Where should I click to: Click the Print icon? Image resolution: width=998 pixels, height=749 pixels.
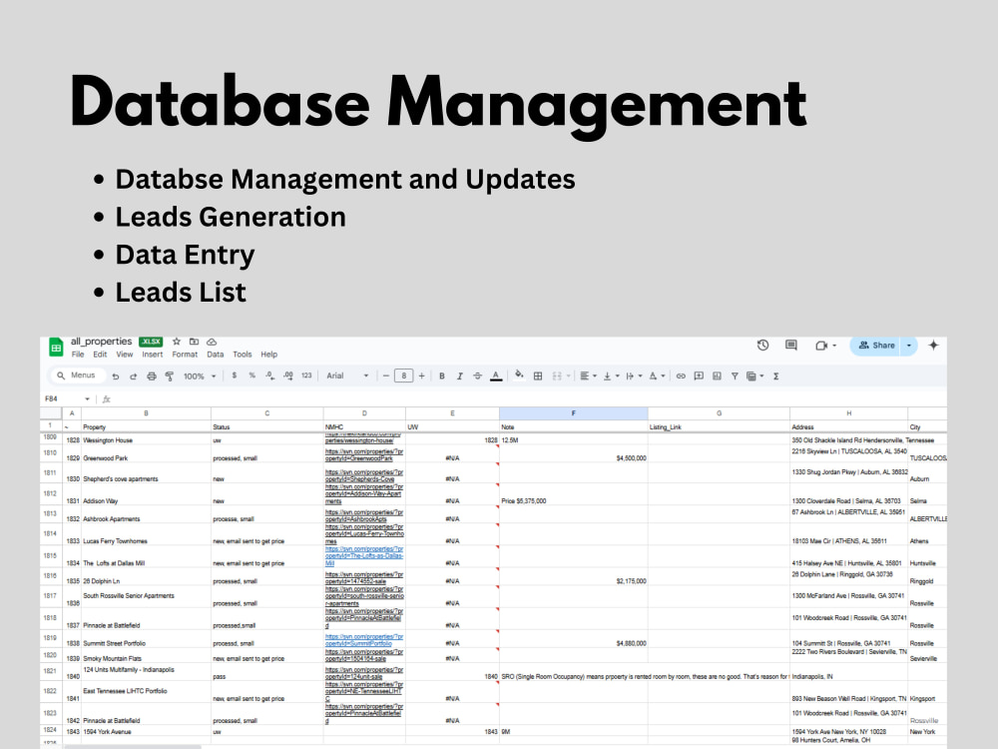tap(152, 376)
